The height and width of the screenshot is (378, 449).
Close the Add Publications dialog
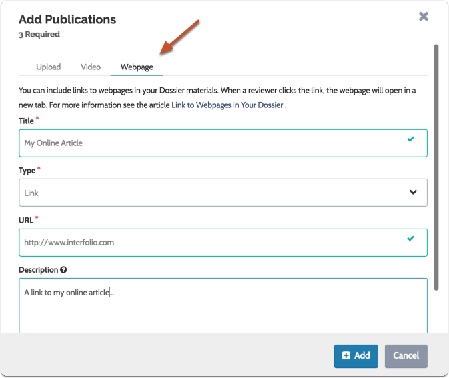(424, 17)
